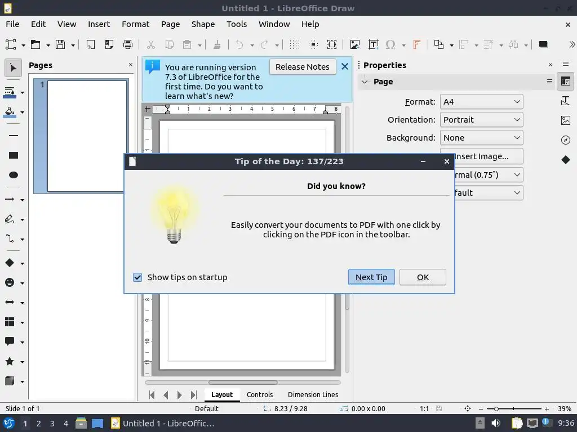
Task: Click the Print icon in the toolbar
Action: click(128, 44)
